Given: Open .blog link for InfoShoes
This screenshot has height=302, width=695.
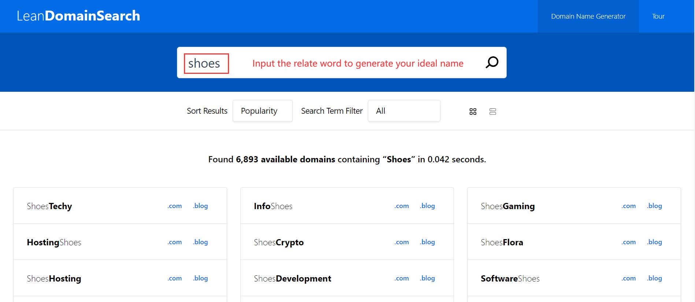Looking at the screenshot, I should (x=428, y=206).
